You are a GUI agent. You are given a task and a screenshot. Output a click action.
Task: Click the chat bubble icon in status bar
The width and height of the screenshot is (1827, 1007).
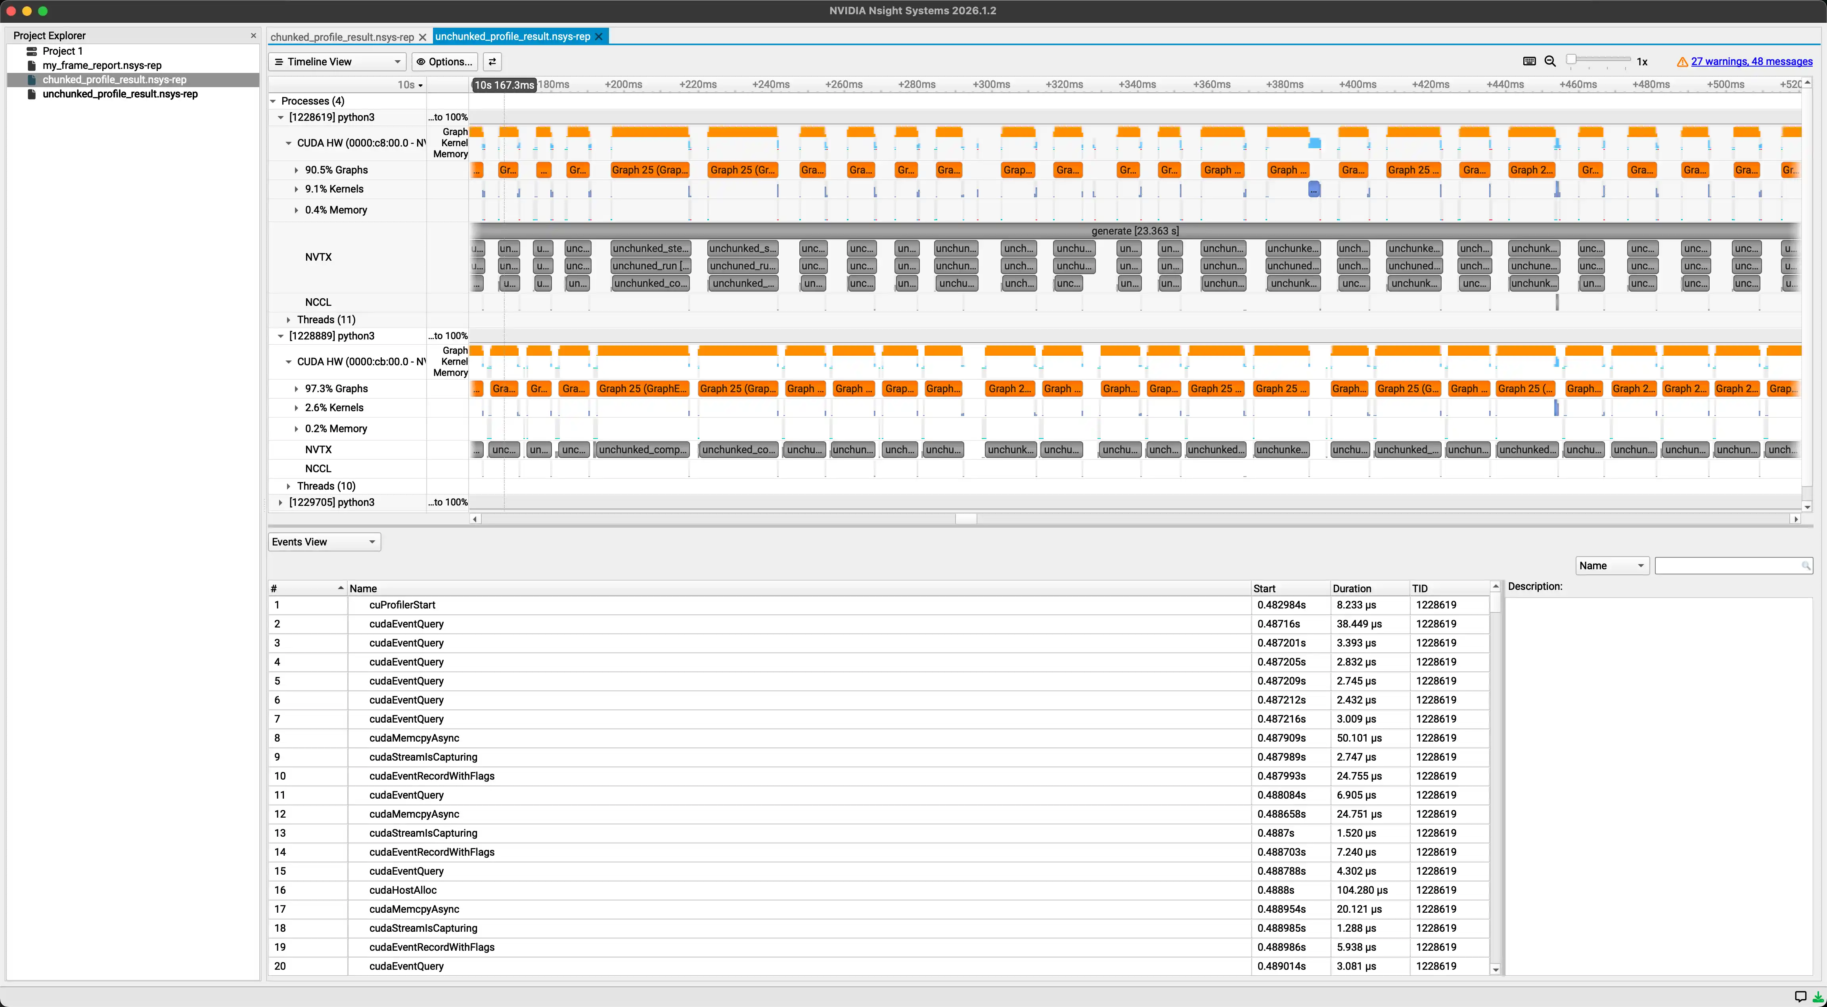point(1800,996)
